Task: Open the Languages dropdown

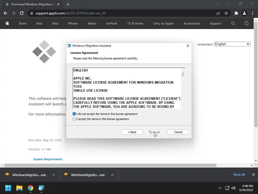Action: tap(232, 44)
